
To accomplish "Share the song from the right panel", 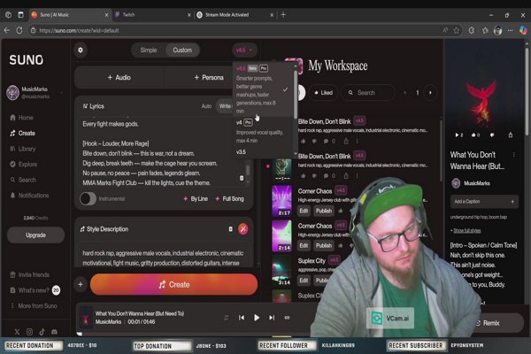I will (x=511, y=135).
